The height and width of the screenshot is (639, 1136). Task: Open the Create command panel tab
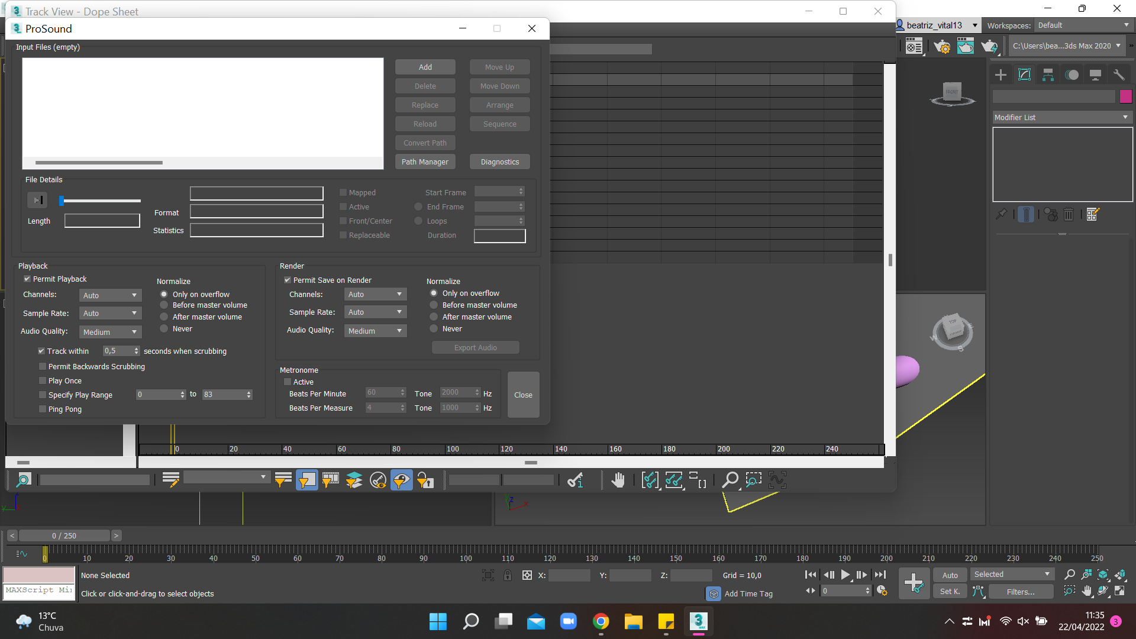coord(1001,75)
